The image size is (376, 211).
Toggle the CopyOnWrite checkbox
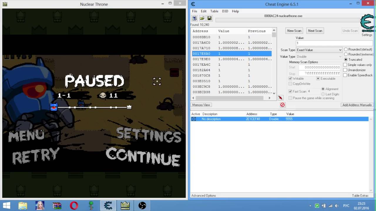[290, 84]
